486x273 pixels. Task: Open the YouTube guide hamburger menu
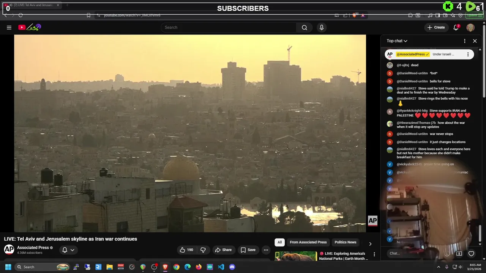click(x=9, y=27)
